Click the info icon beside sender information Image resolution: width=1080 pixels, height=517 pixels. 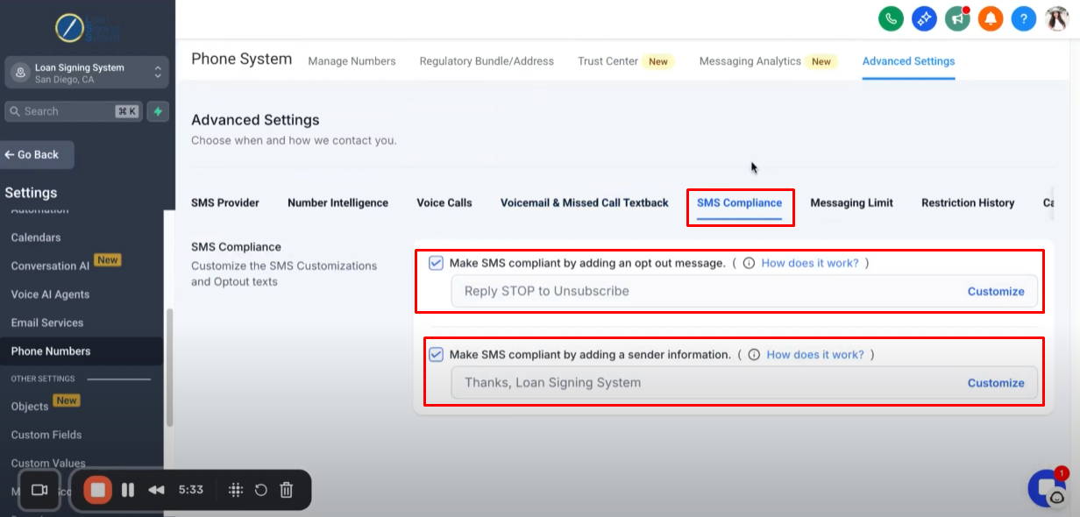(754, 355)
